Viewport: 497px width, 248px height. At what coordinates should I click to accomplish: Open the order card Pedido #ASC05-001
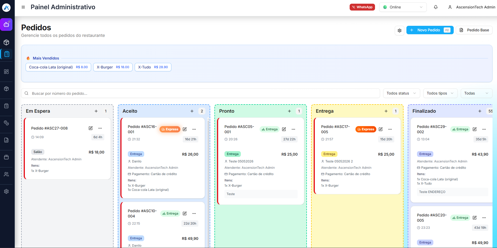point(261,161)
